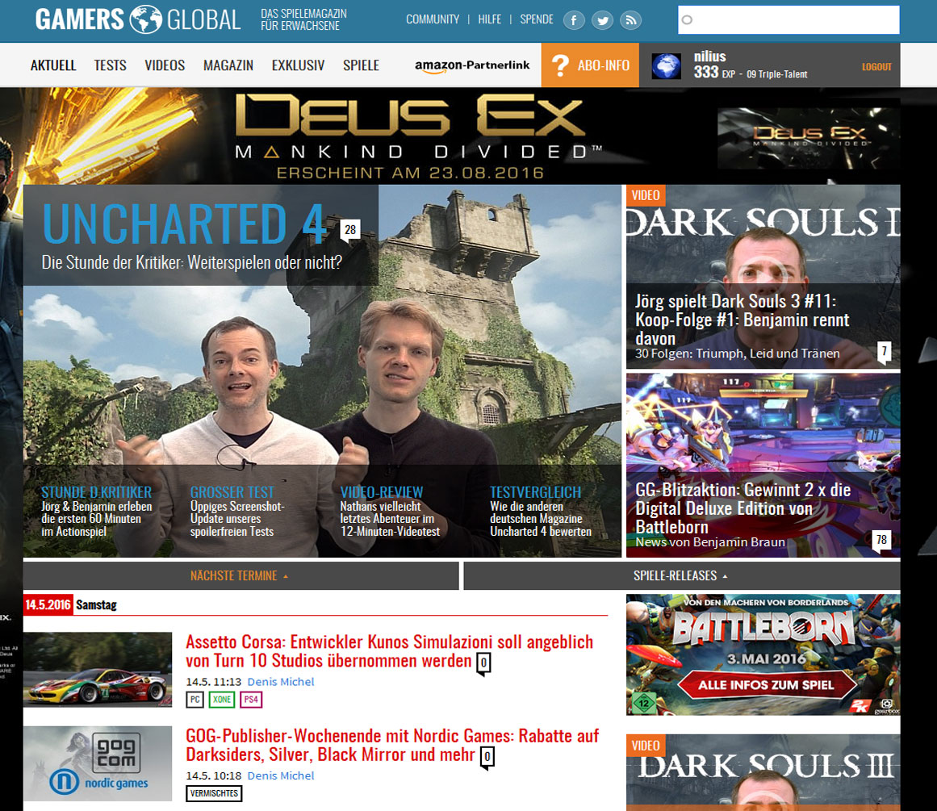
Task: Open the nilius user avatar globe
Action: coord(667,65)
